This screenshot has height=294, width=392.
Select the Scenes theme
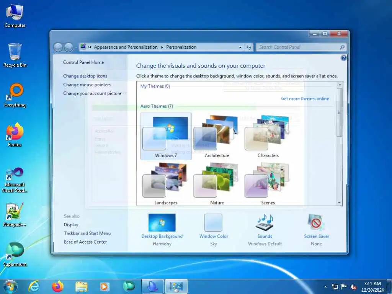(x=268, y=183)
